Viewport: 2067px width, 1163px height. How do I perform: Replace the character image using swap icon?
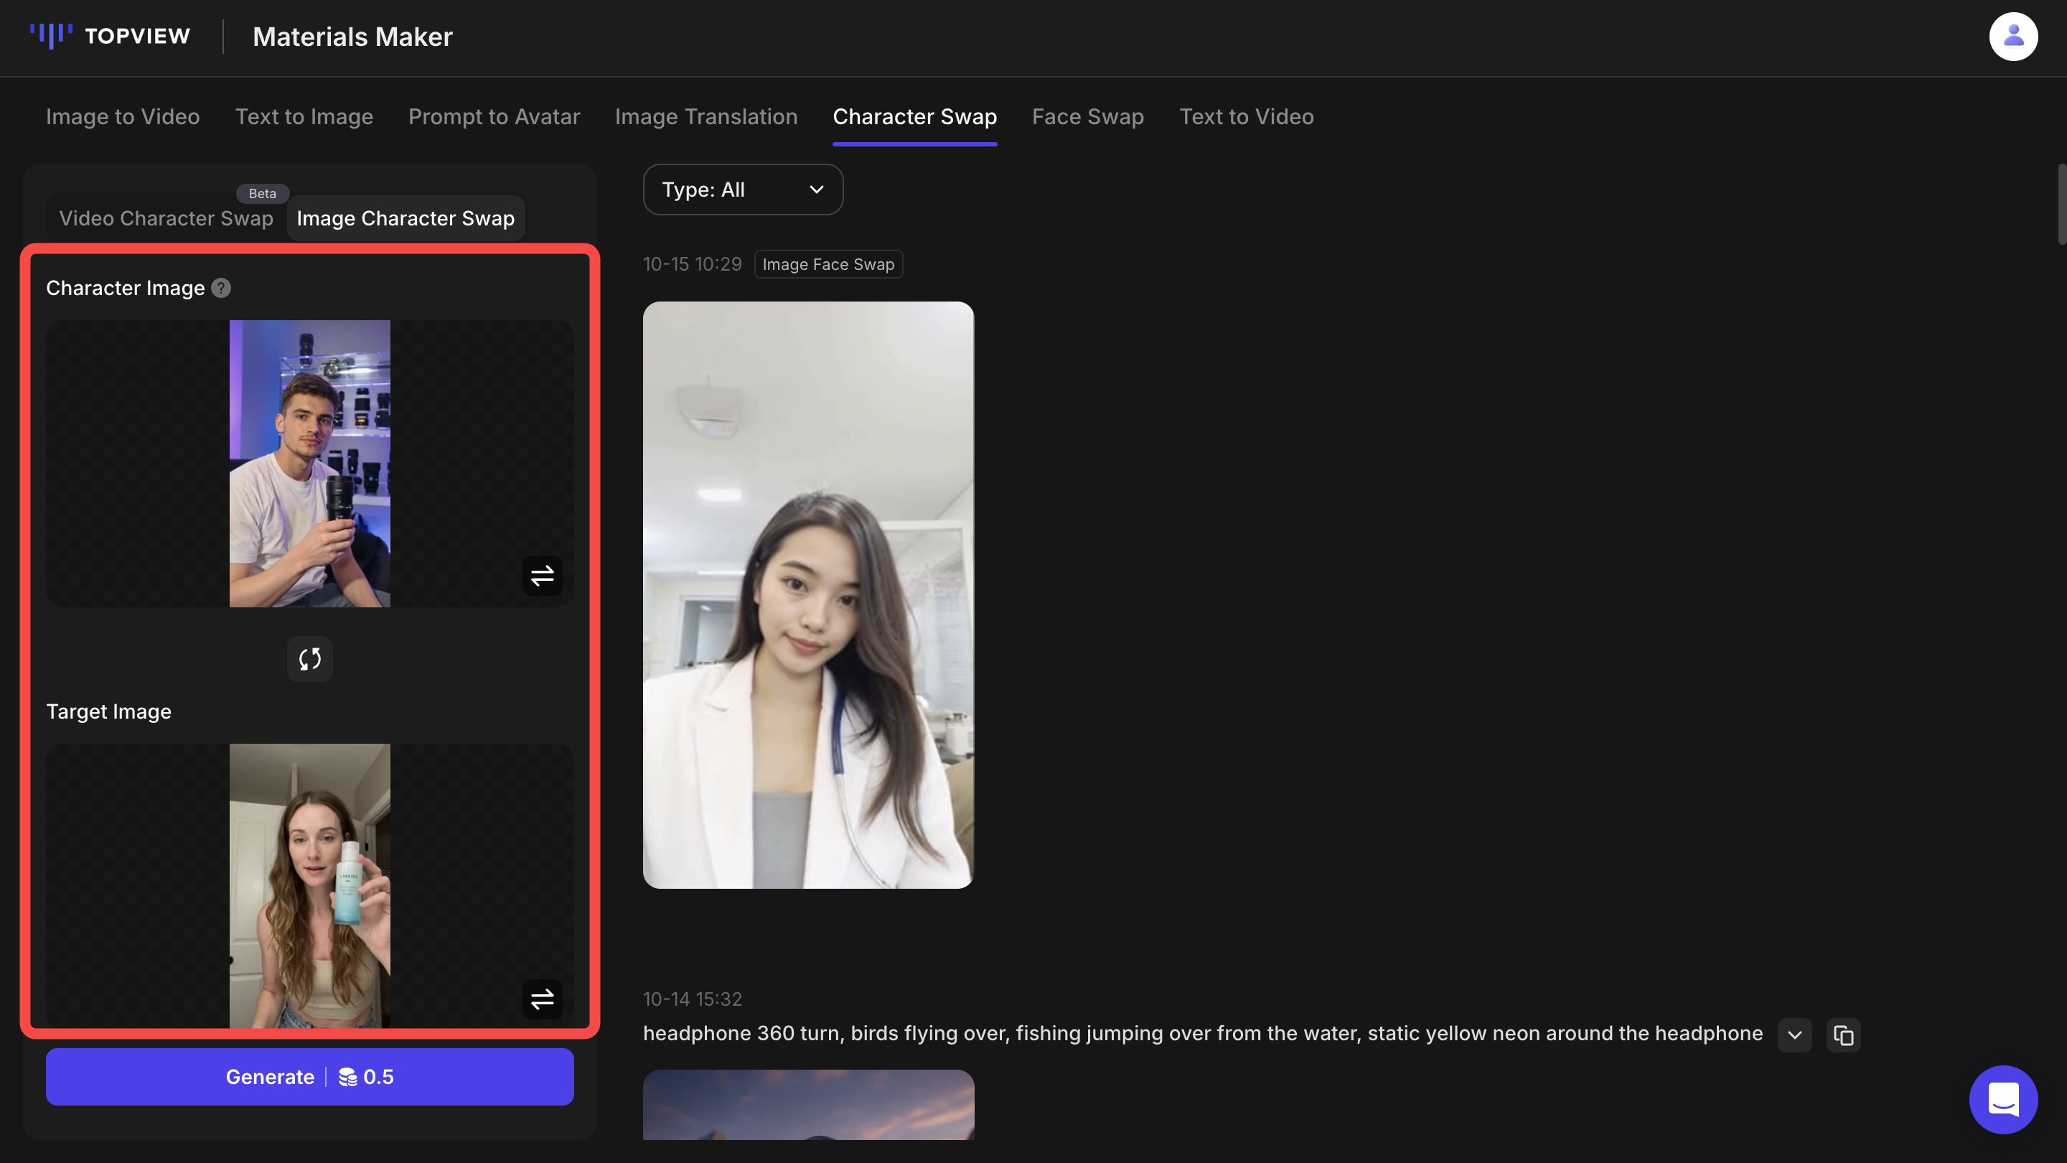click(x=542, y=576)
